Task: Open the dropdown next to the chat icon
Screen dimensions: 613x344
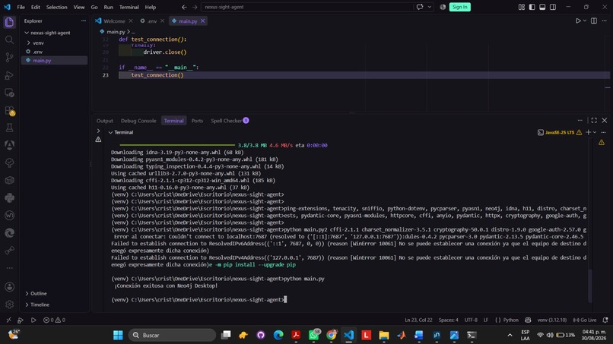Action: 429,7
